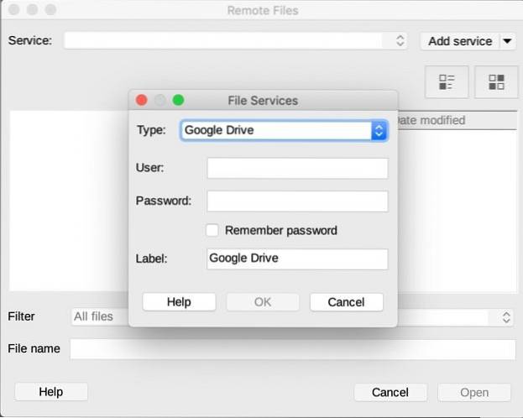Focus the User text field
Image resolution: width=523 pixels, height=418 pixels.
click(x=297, y=168)
